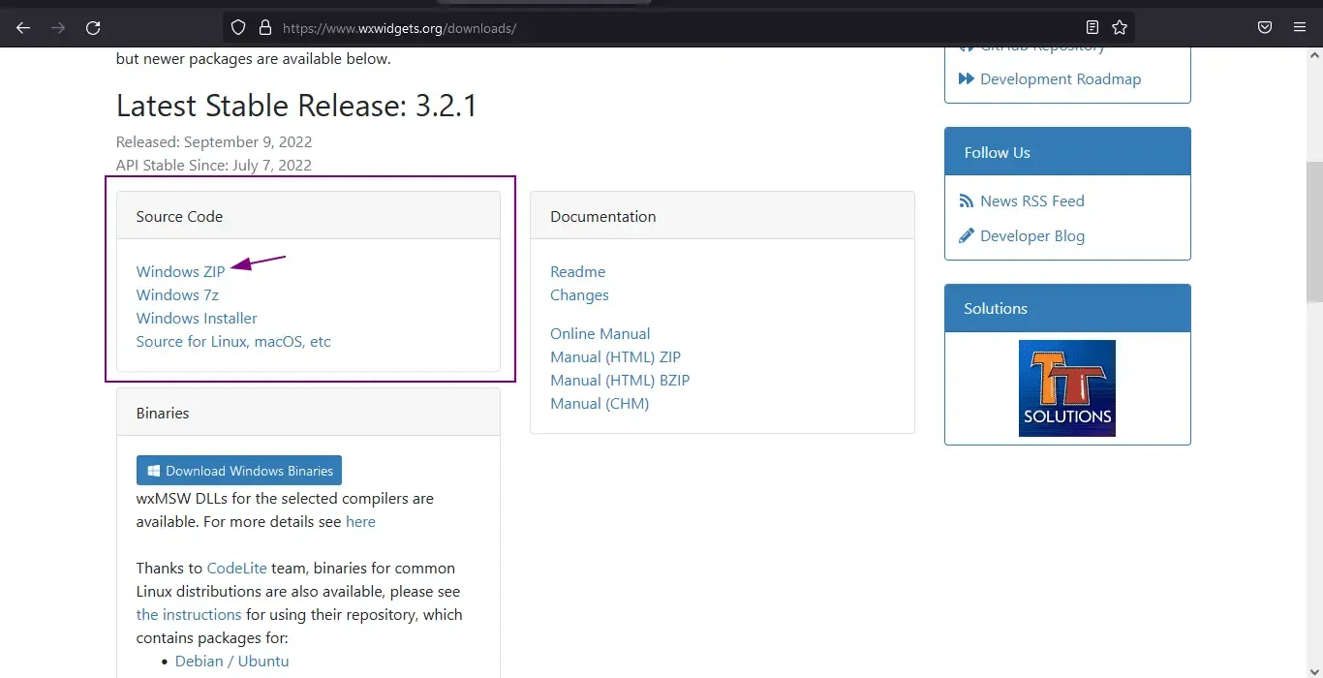Click the shield tracking protection icon
1323x678 pixels.
238,28
